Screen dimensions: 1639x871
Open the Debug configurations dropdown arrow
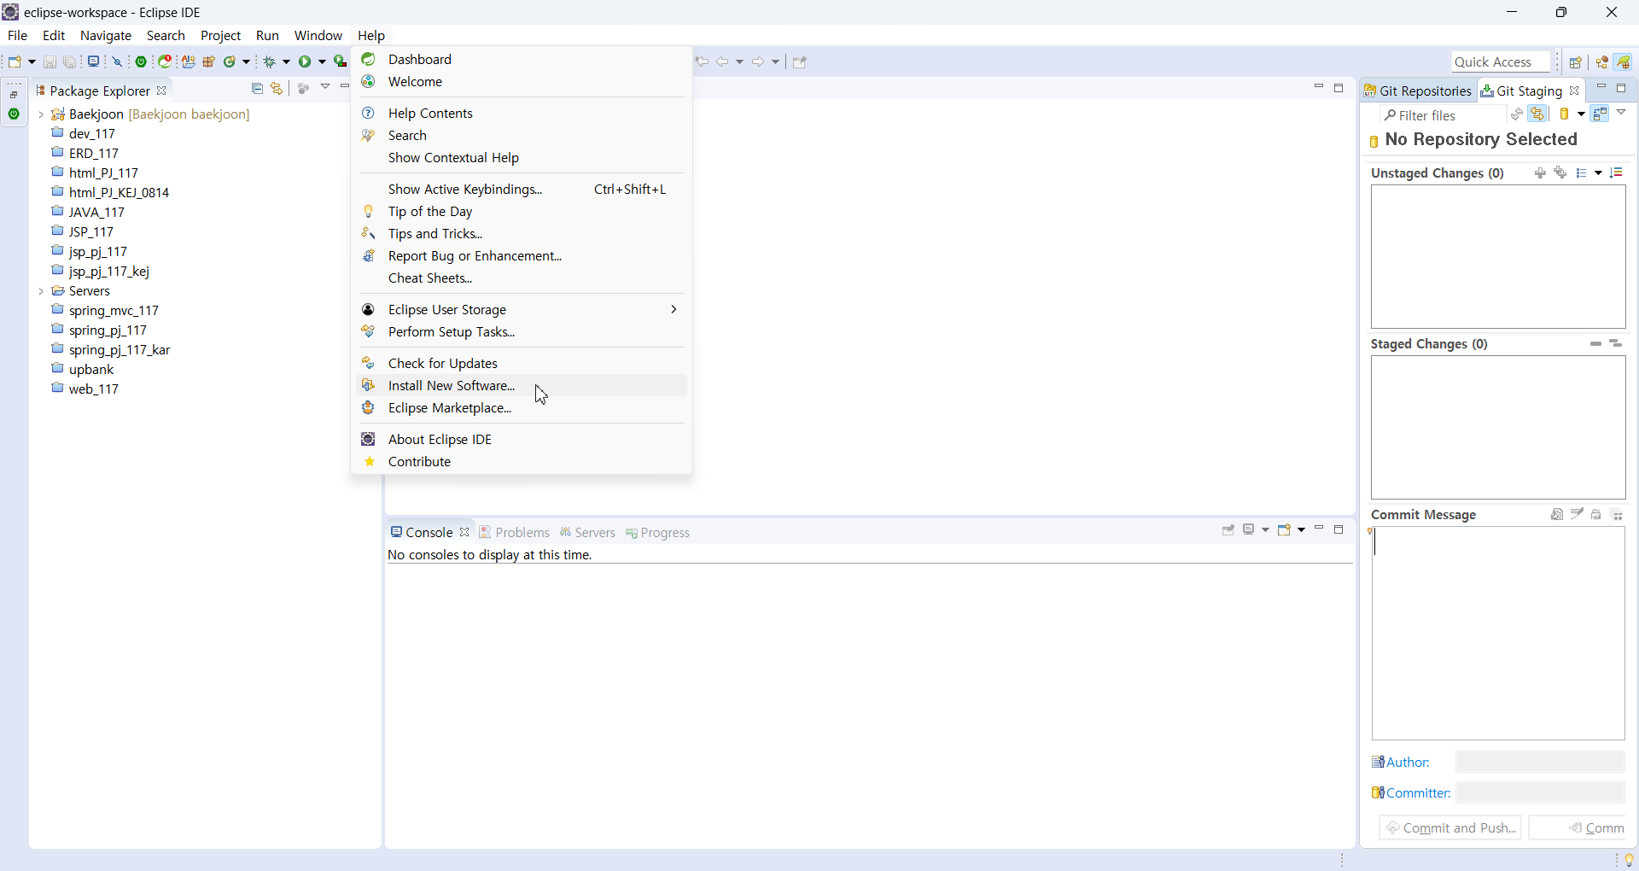(x=286, y=61)
